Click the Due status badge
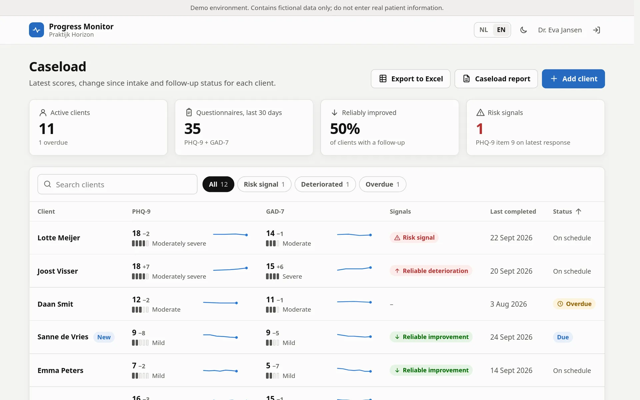This screenshot has width=640, height=400. 563,337
